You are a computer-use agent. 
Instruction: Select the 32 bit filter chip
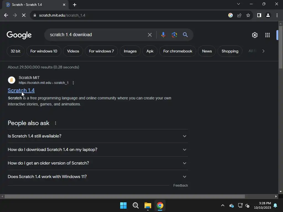[15, 51]
